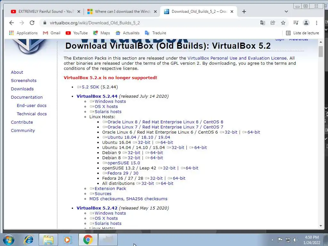The height and width of the screenshot is (246, 328).
Task: Expand tab search dropdown arrow
Action: (x=286, y=12)
